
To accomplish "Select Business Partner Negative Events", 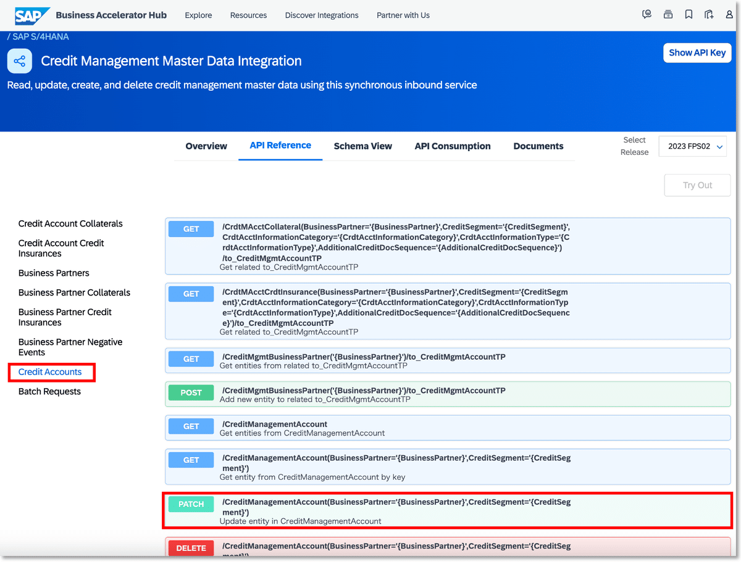I will coord(70,347).
